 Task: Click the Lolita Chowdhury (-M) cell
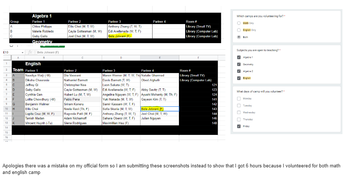pos(44,99)
